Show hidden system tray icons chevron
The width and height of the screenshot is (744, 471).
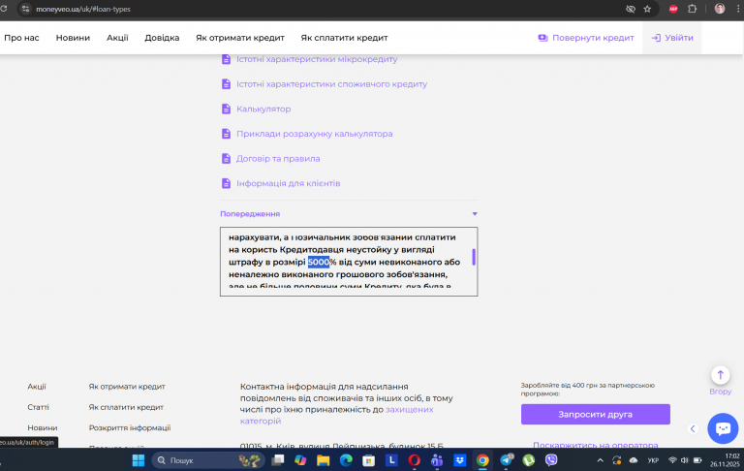pos(601,460)
